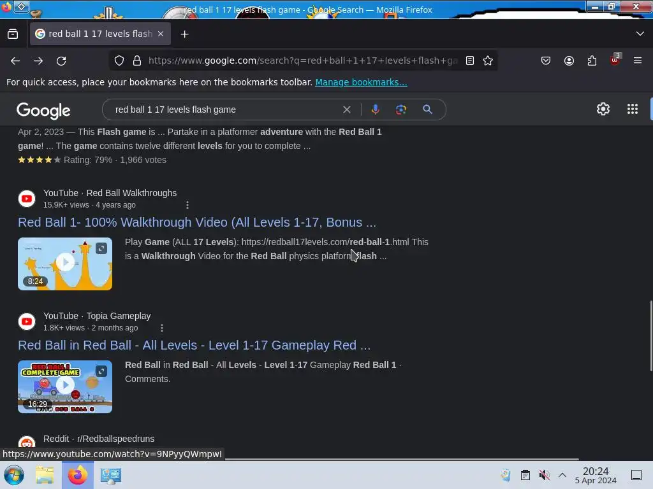Click the page vertical scrollbar

point(650,335)
